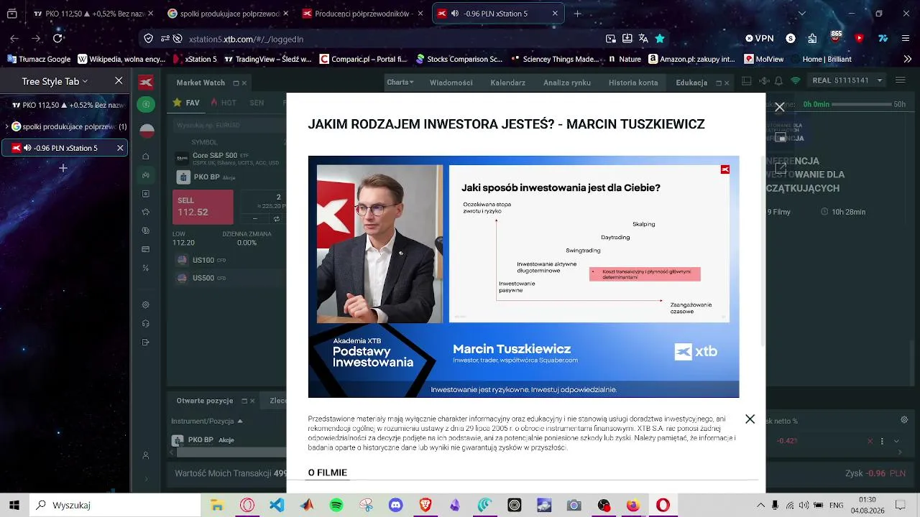Add new tab in Tree Style sidebar
Viewport: 920px width, 517px height.
click(x=63, y=168)
